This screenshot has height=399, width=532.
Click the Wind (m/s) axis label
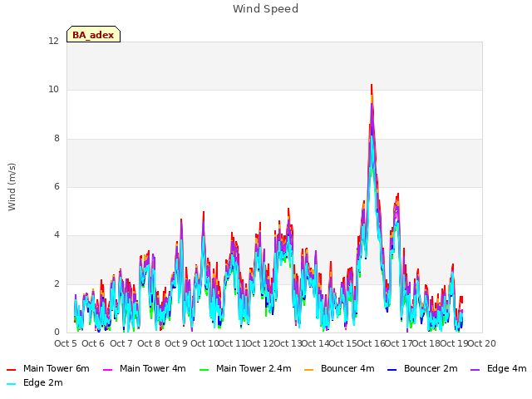click(x=12, y=187)
